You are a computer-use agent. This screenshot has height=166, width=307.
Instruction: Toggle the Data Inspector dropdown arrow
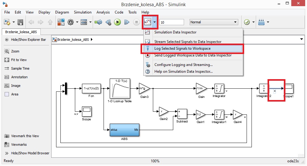coord(155,22)
